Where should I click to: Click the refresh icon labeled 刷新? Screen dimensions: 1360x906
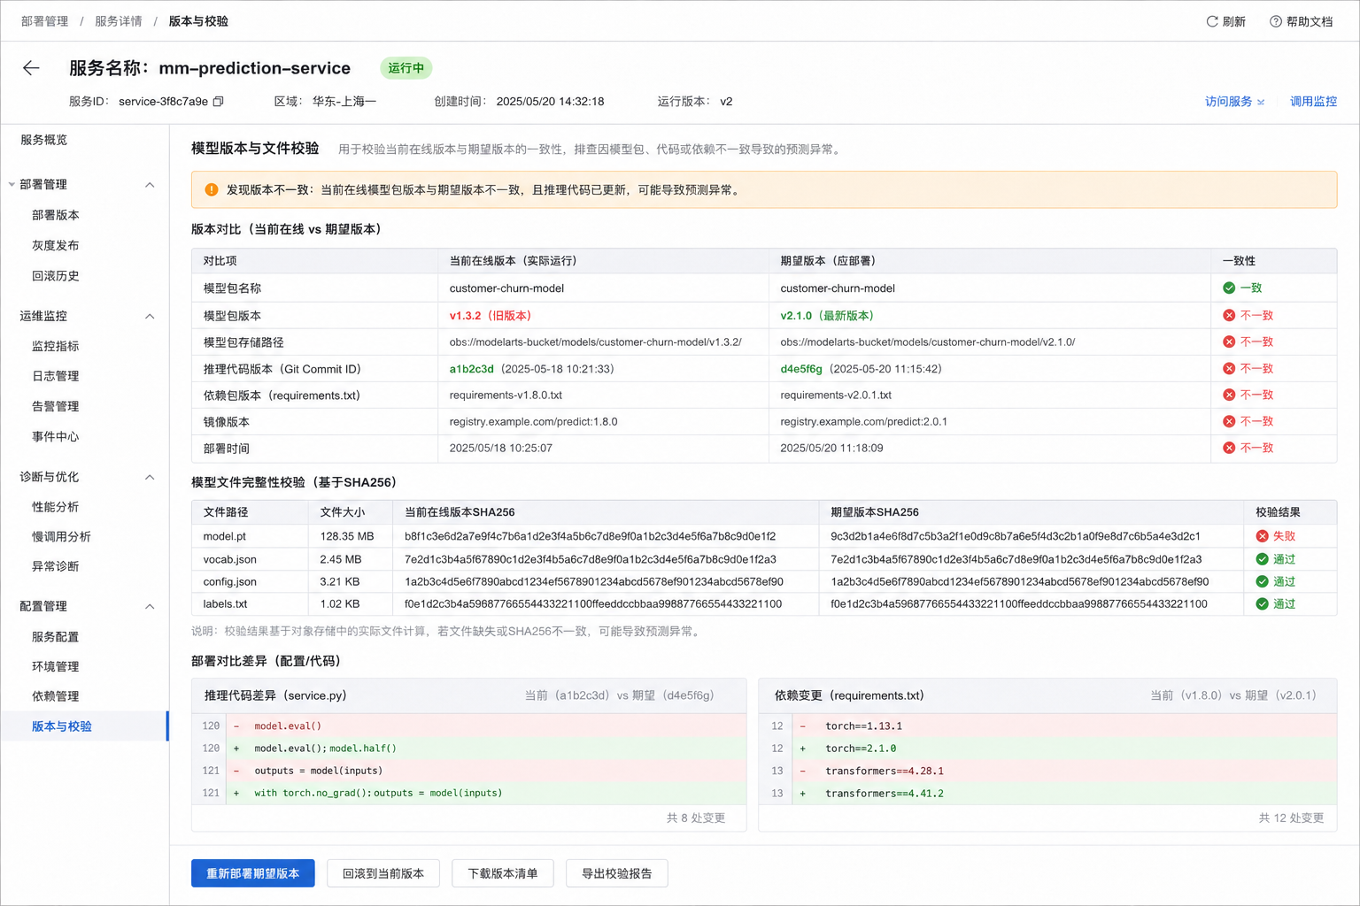1212,21
